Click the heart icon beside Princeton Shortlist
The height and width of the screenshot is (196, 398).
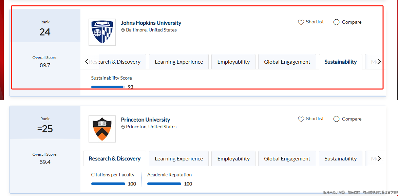(301, 119)
